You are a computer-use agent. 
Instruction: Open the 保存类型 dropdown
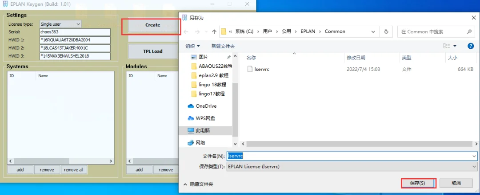click(352, 167)
